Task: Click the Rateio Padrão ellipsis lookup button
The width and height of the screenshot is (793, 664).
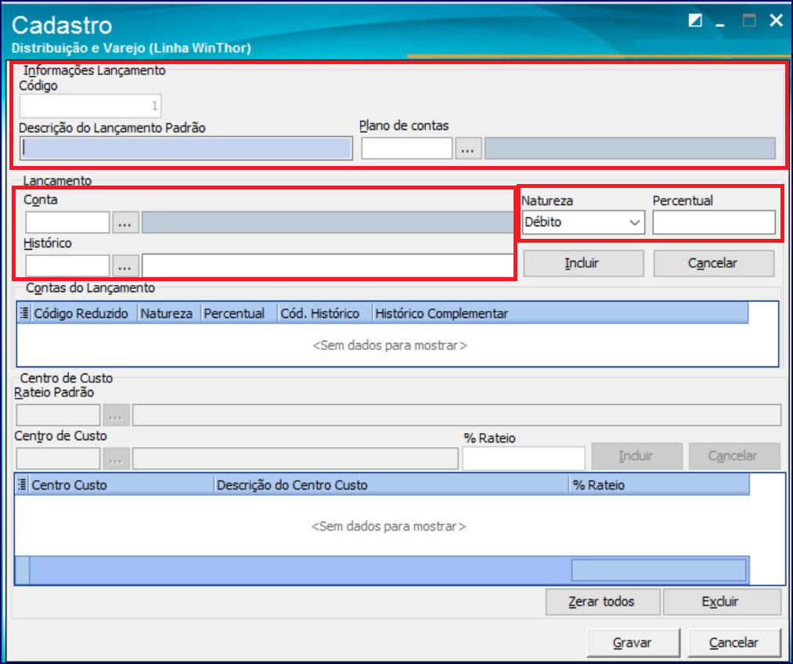Action: (x=116, y=416)
